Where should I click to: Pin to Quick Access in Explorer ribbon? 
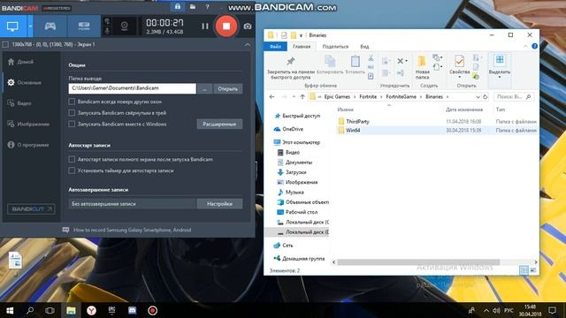point(291,67)
